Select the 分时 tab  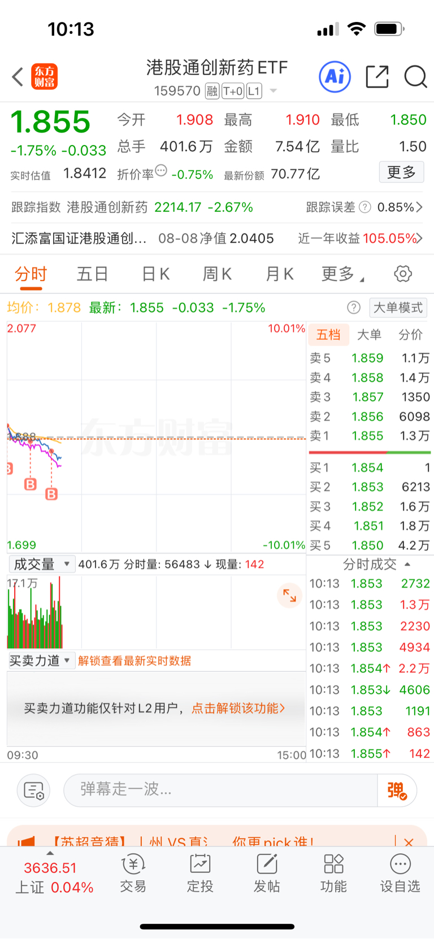(x=31, y=274)
